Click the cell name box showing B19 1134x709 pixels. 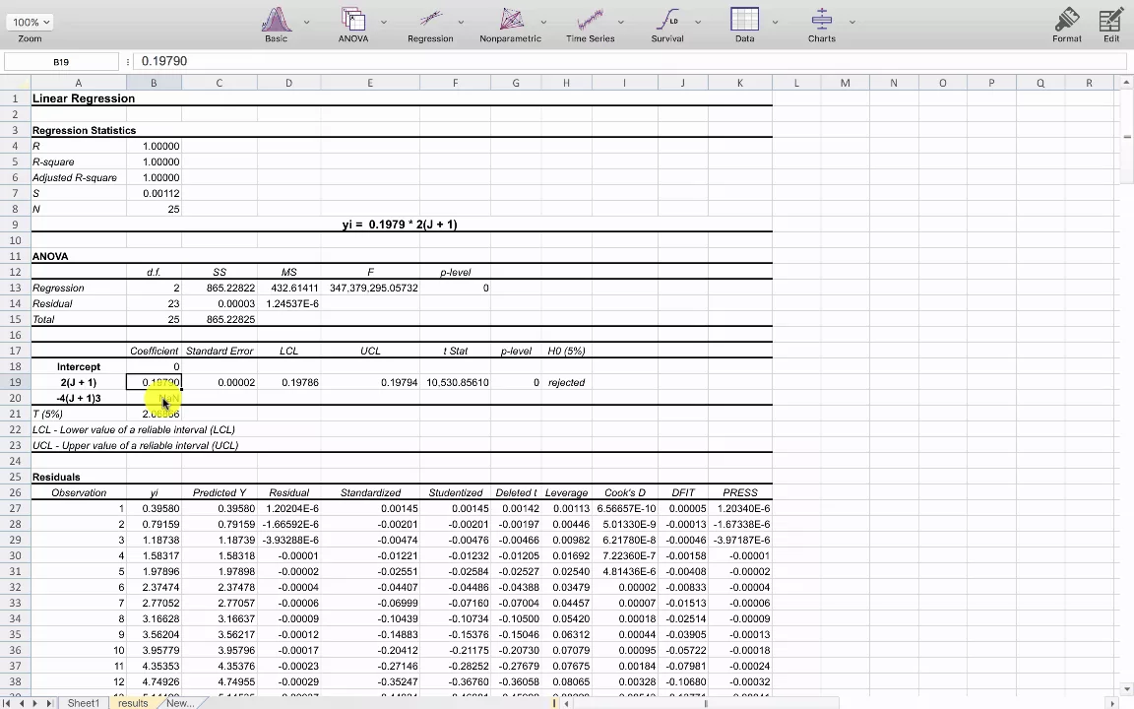(61, 61)
